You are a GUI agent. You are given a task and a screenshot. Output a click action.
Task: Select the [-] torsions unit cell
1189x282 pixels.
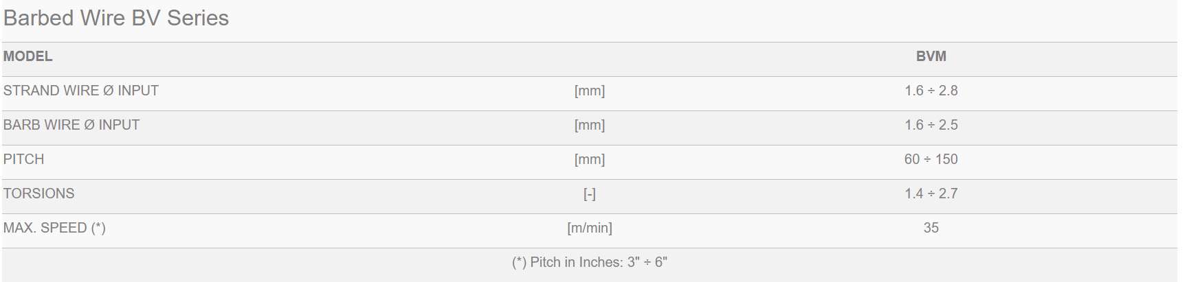(590, 194)
